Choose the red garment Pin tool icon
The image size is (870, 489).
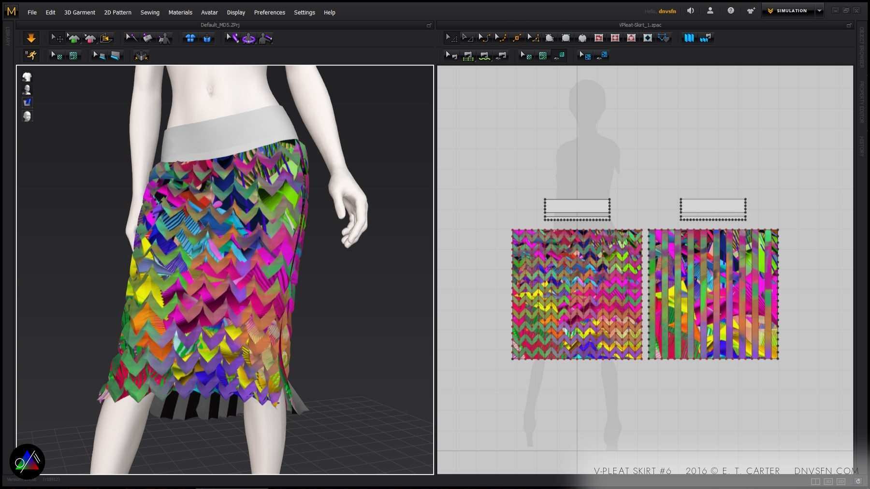point(90,38)
